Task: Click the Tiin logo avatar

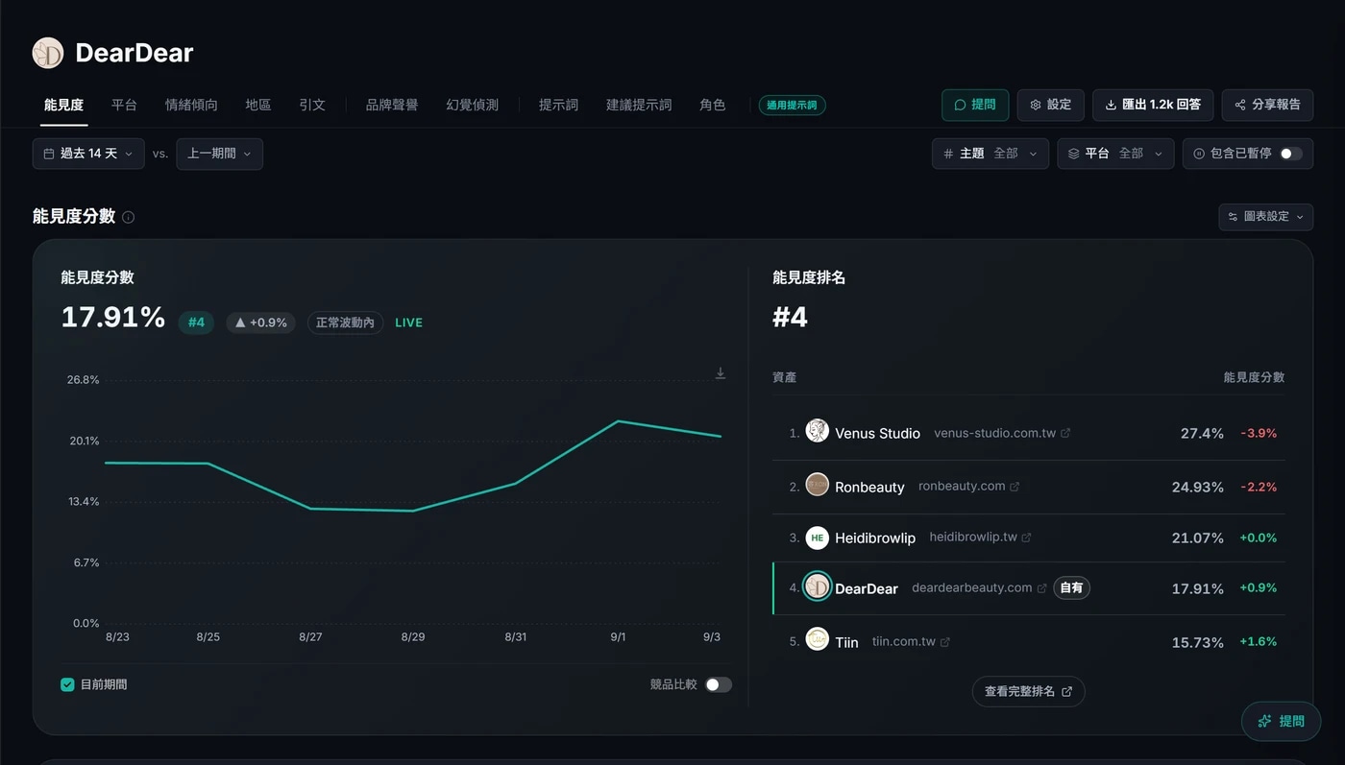Action: pyautogui.click(x=817, y=639)
